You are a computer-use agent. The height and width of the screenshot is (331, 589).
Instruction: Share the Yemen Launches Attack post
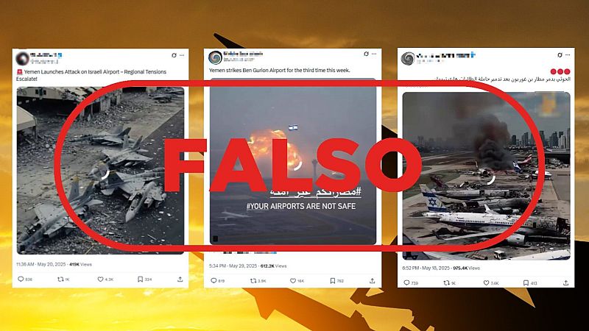(180, 280)
